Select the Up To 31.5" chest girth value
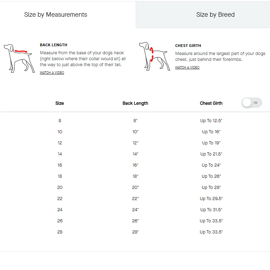270x270 pixels. coord(211,210)
